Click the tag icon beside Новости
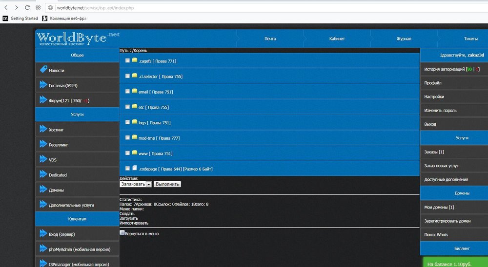This screenshot has height=267, width=488. pos(42,70)
